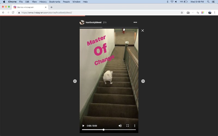Close the Instagram story viewer
The width and height of the screenshot is (218, 136).
click(143, 30)
